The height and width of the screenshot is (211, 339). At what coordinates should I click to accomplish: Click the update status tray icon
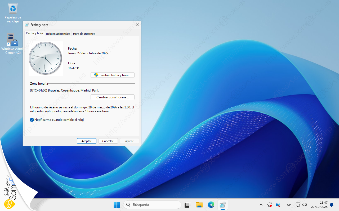coord(270,205)
